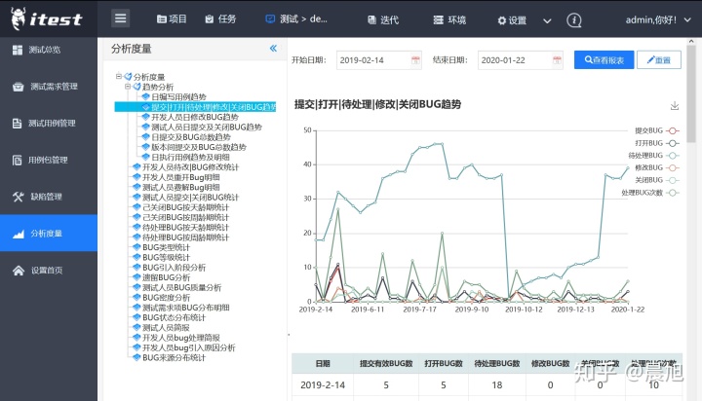
Task: Open the 设置 menu
Action: (x=512, y=20)
